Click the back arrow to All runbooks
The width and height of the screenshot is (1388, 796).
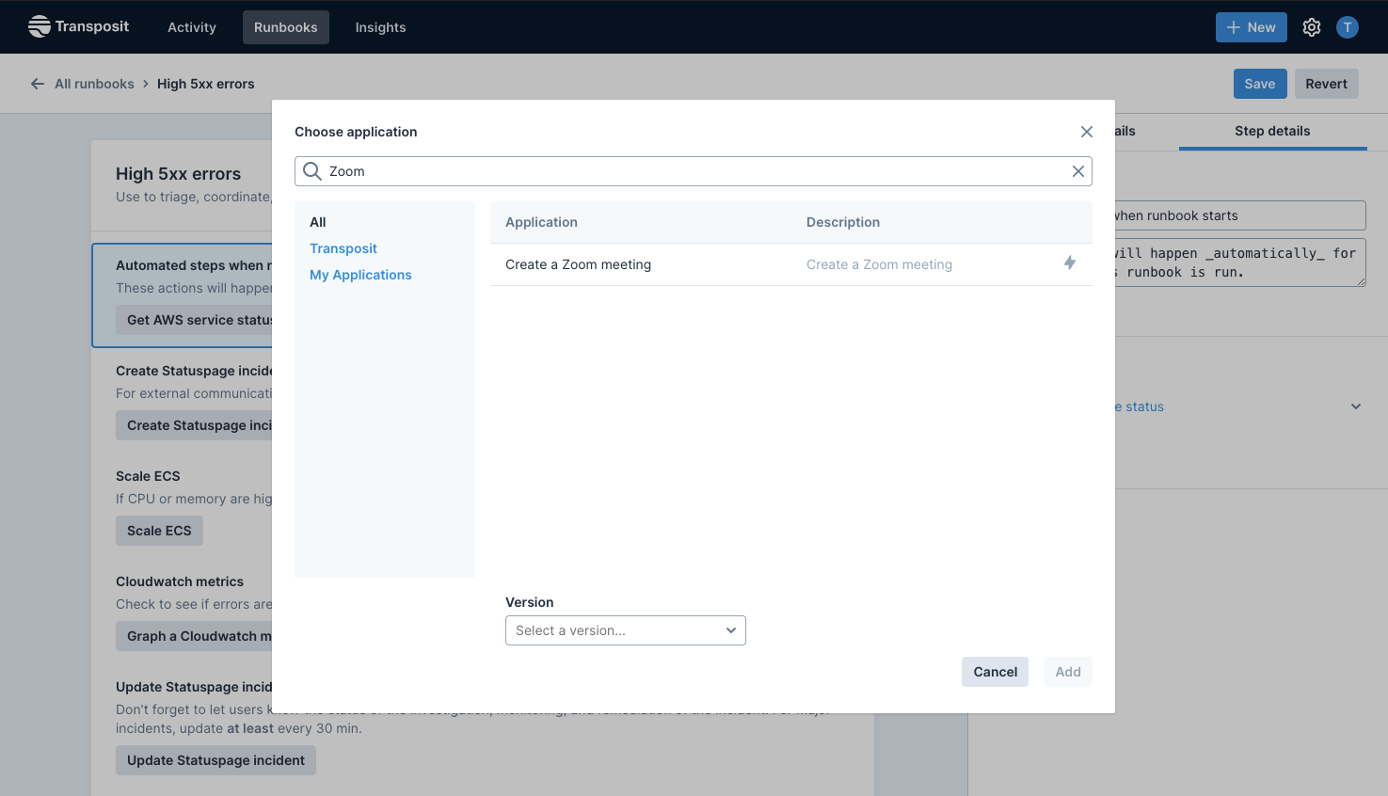(x=38, y=84)
